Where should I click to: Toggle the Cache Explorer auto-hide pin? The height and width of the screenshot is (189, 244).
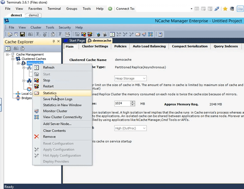coord(53,41)
